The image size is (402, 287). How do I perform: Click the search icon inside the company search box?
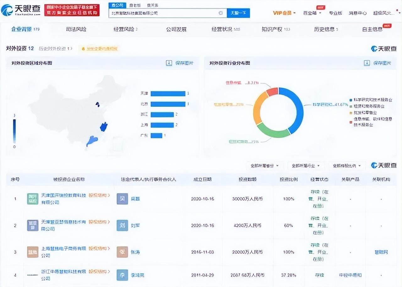pos(220,13)
